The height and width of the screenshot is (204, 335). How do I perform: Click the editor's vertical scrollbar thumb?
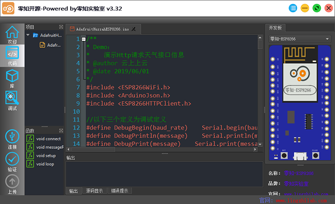pyautogui.click(x=260, y=45)
